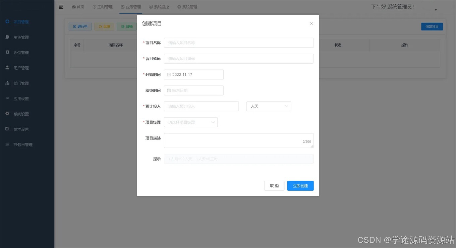Click the 创建项目 dialog title text

152,23
